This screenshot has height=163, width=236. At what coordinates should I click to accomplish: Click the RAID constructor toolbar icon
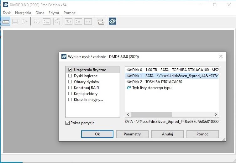100,22
